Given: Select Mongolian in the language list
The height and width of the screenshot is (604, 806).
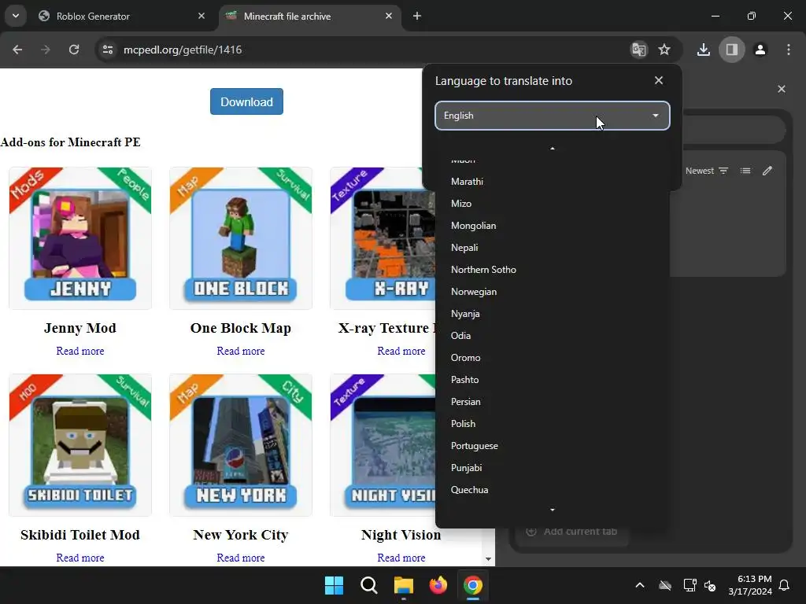Looking at the screenshot, I should click(552, 226).
